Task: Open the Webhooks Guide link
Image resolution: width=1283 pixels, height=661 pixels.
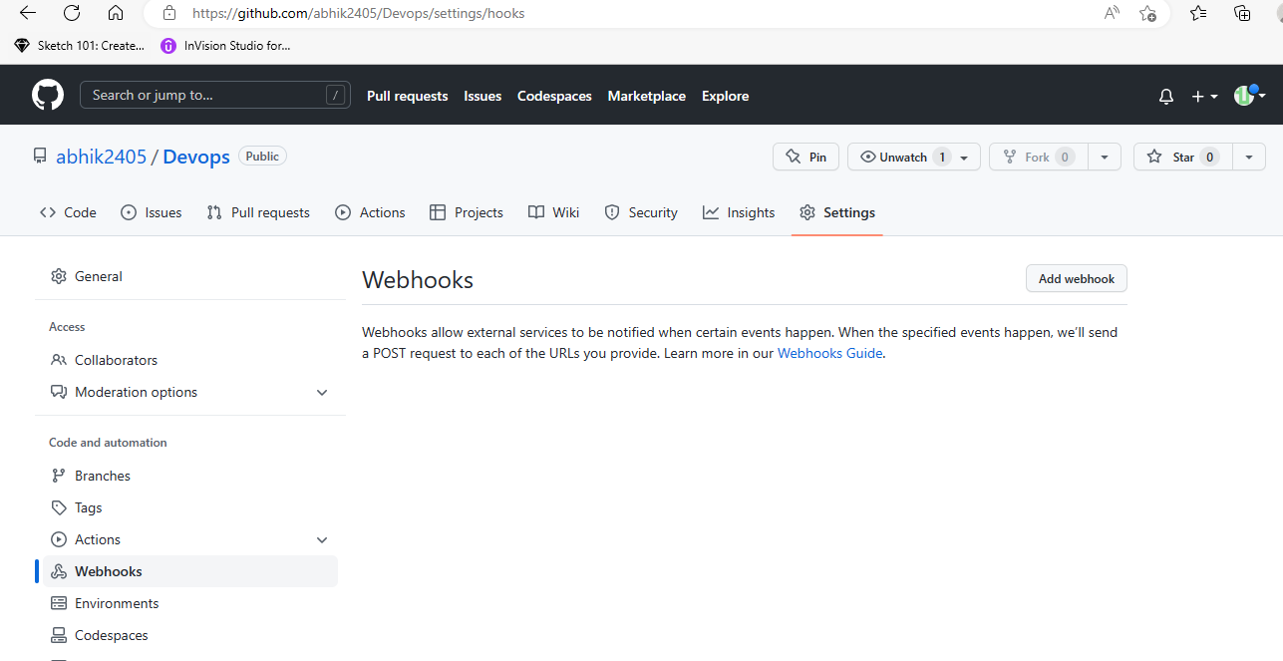Action: tap(829, 353)
